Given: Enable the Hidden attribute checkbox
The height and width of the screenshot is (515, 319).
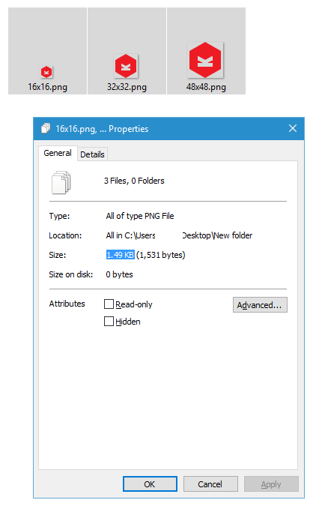Looking at the screenshot, I should pyautogui.click(x=109, y=321).
